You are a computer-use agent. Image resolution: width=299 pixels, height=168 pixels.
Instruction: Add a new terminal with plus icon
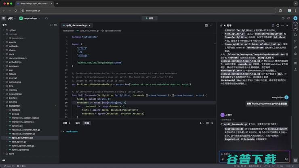tap(200, 123)
